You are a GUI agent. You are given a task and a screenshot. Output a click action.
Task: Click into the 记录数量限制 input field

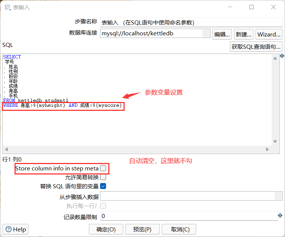click(x=189, y=216)
